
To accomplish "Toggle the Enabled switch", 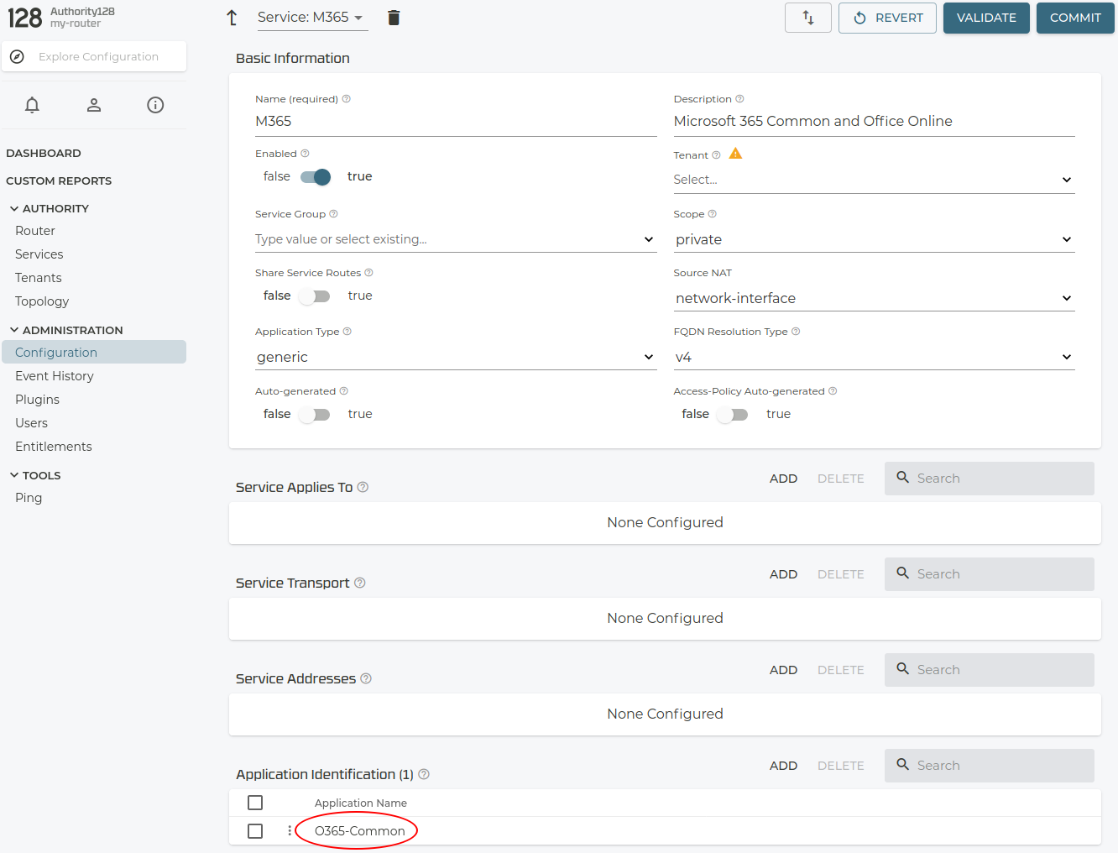I will 316,177.
